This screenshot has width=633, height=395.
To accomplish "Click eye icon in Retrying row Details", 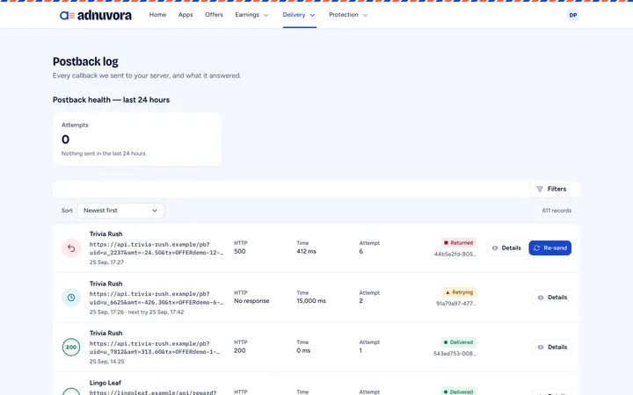I will coord(541,298).
